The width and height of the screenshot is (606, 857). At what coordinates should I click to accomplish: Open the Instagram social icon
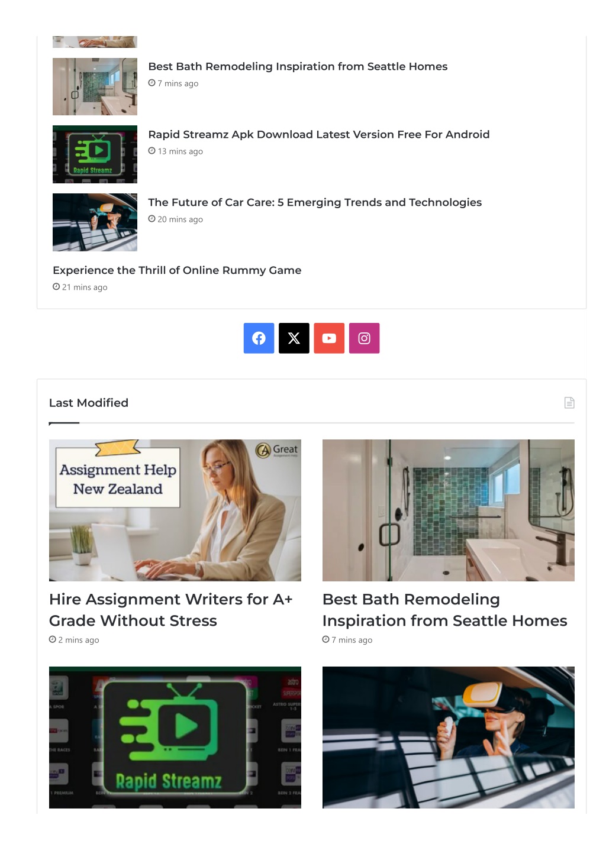pos(365,338)
